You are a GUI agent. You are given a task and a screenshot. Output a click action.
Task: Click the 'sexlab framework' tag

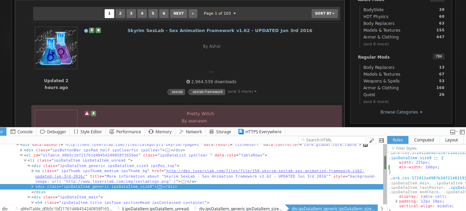pyautogui.click(x=207, y=92)
